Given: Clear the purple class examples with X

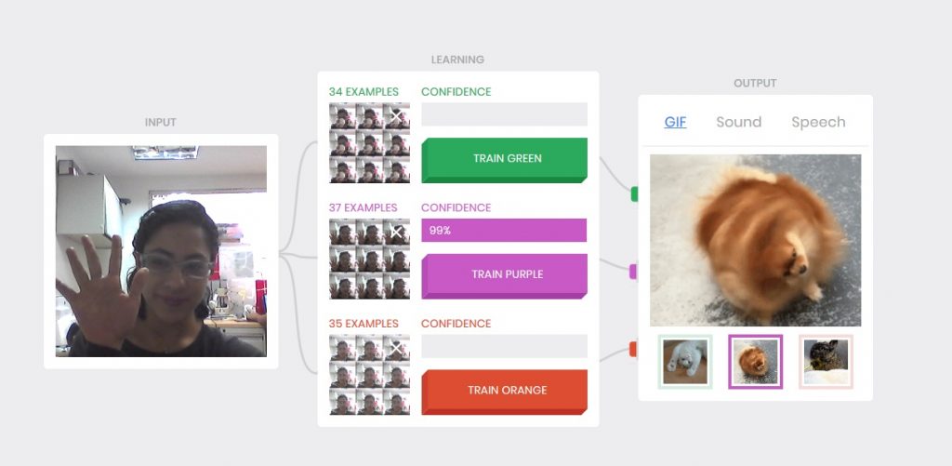Looking at the screenshot, I should pyautogui.click(x=396, y=232).
